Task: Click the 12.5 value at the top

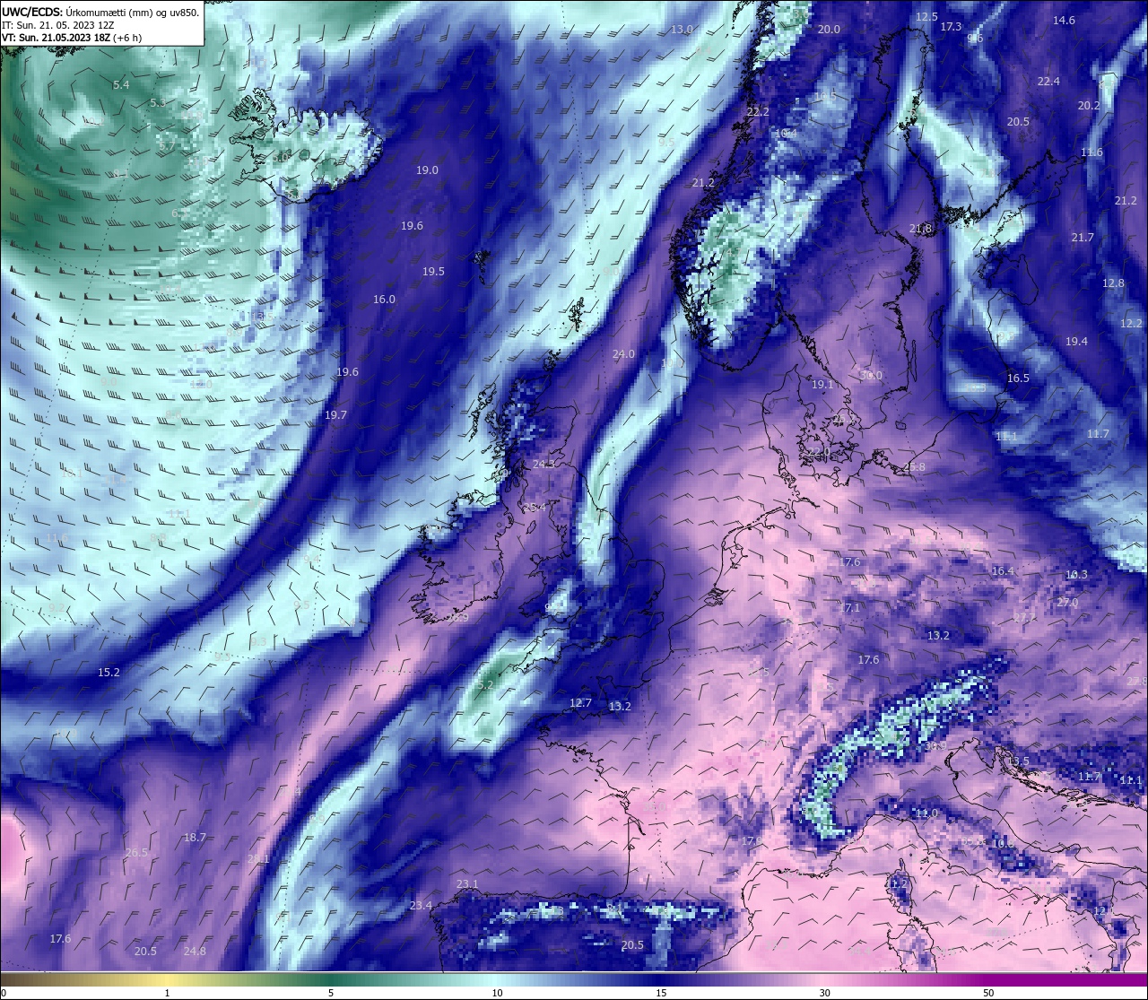Action: tap(926, 16)
